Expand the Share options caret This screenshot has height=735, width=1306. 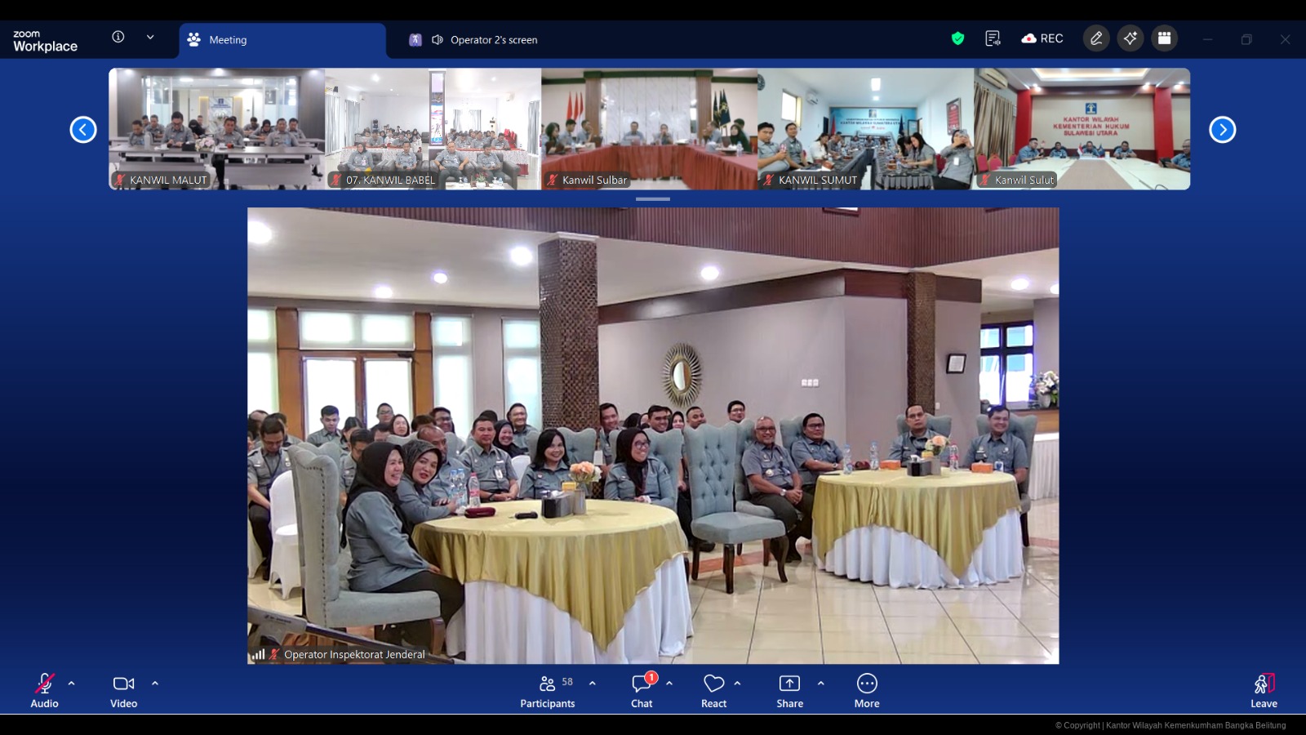tap(820, 683)
